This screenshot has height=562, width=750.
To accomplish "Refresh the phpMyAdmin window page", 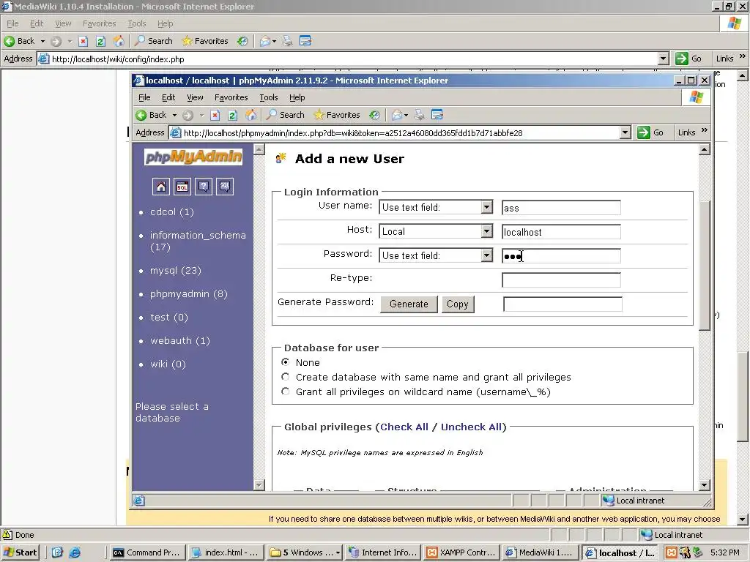I will [232, 115].
